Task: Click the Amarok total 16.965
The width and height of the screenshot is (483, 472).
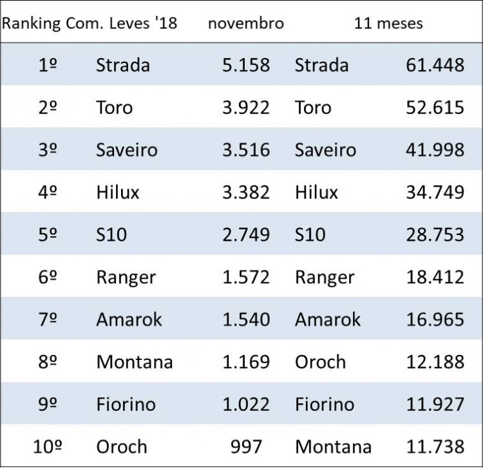Action: click(x=435, y=319)
